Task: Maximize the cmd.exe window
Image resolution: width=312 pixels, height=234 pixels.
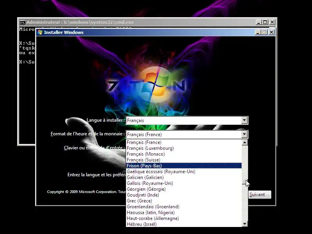Action: [x=265, y=22]
